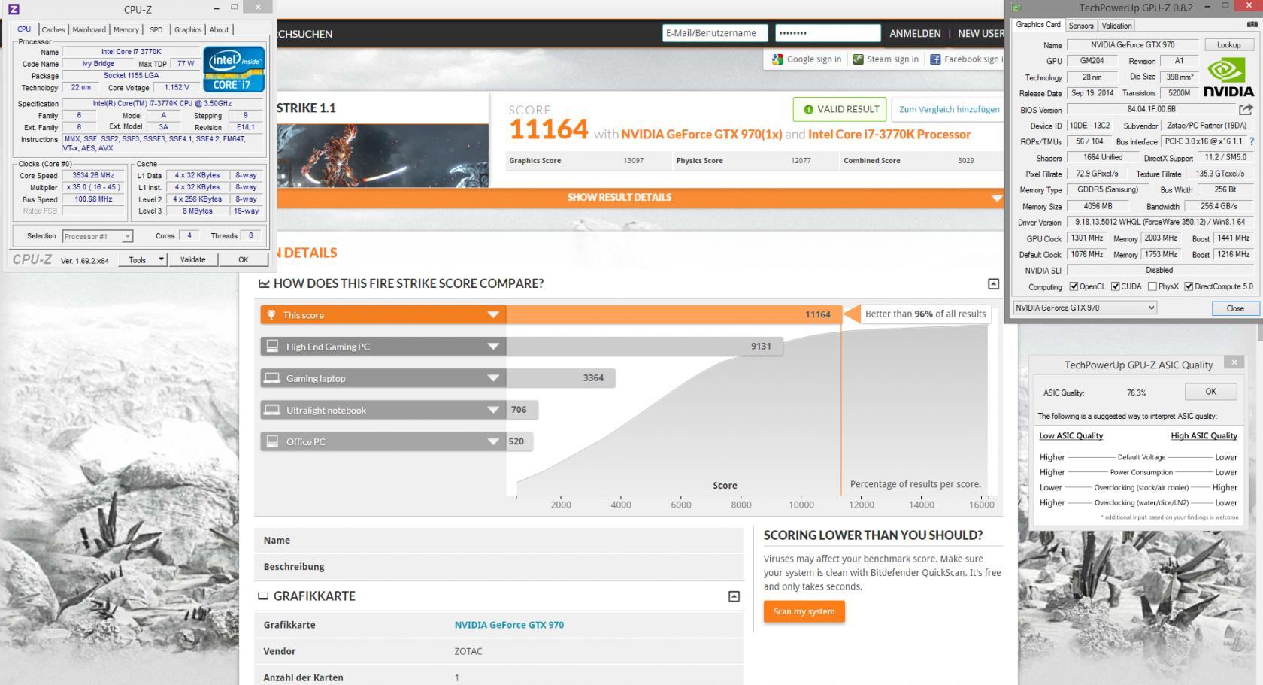Click the GPU-Z Lookup button
Image resolution: width=1263 pixels, height=685 pixels.
point(1228,45)
